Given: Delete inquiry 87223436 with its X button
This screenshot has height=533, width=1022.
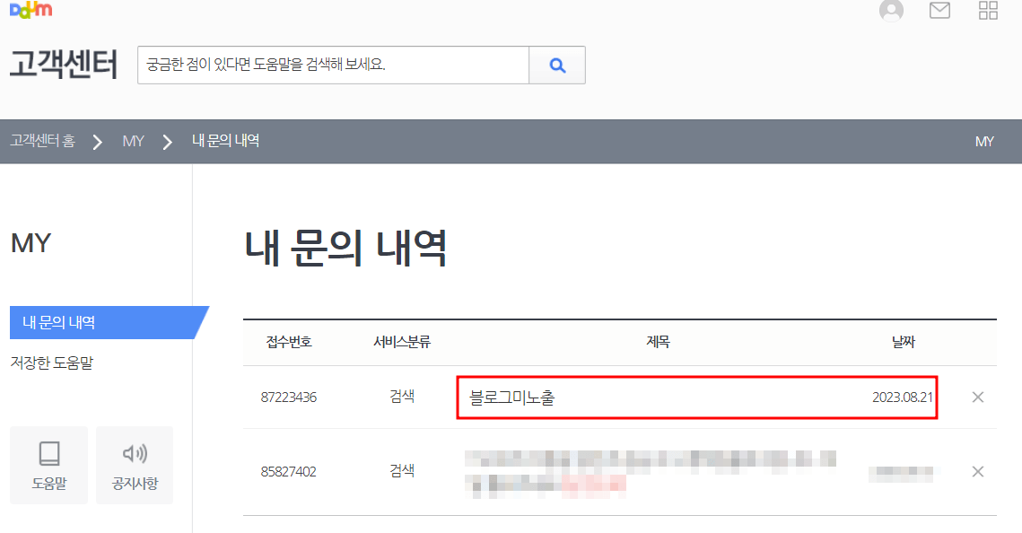Looking at the screenshot, I should 977,397.
